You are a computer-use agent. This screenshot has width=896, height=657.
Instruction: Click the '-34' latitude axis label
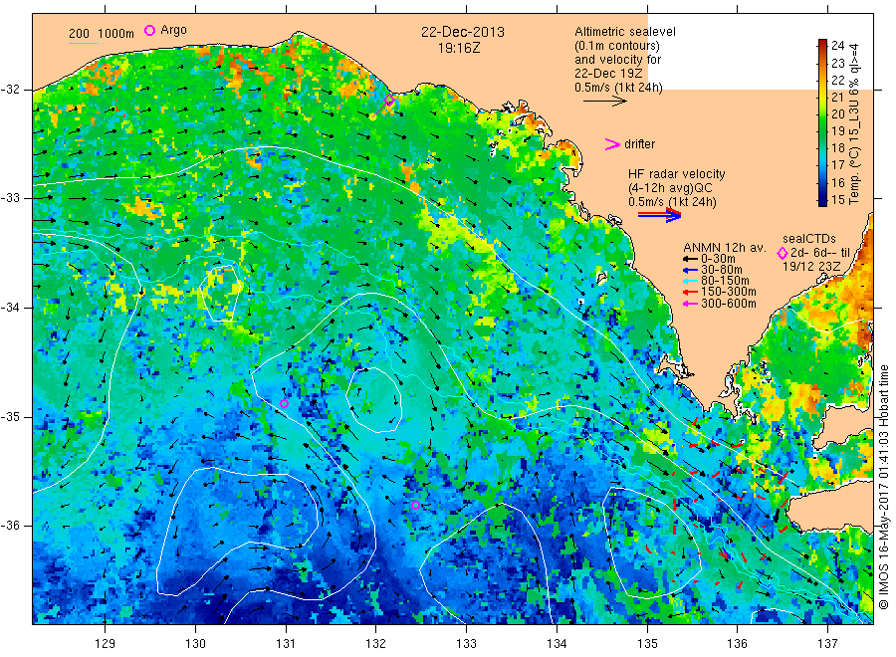pyautogui.click(x=11, y=308)
